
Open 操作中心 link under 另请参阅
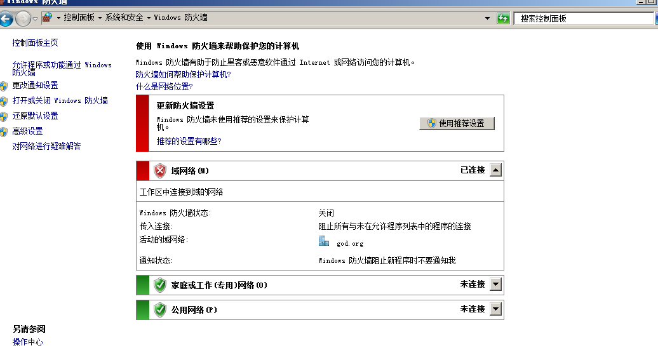[x=28, y=342]
